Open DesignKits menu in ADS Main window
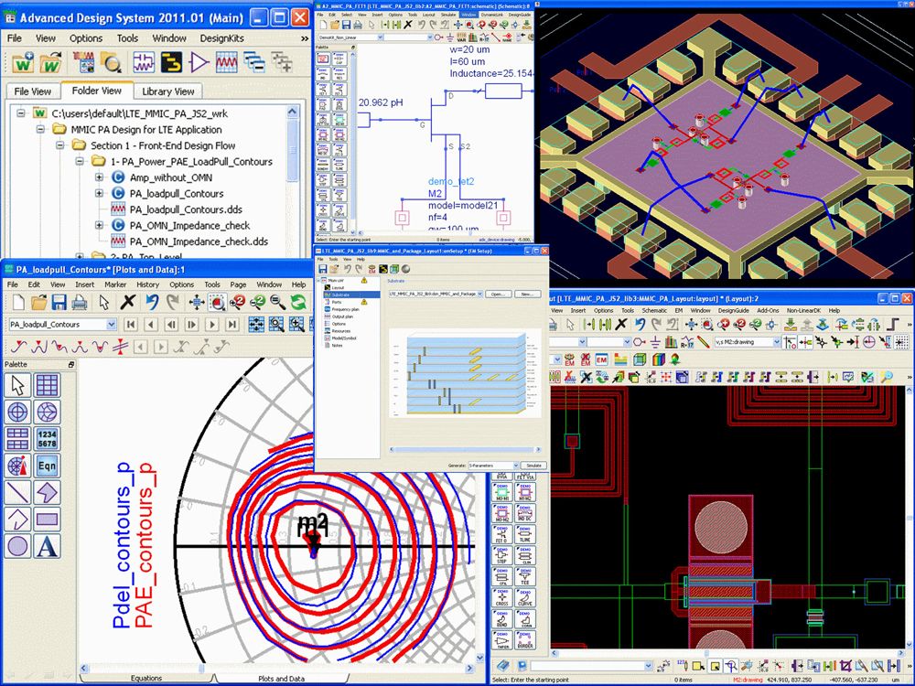Screen dimensions: 915x686 tap(221, 38)
